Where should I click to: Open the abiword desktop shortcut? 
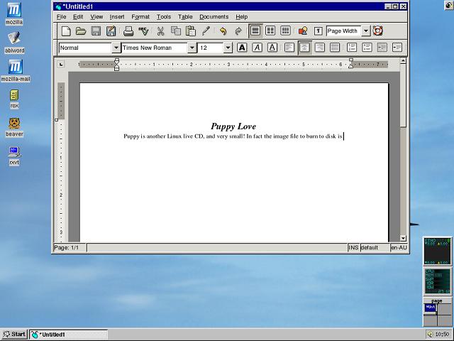point(13,41)
